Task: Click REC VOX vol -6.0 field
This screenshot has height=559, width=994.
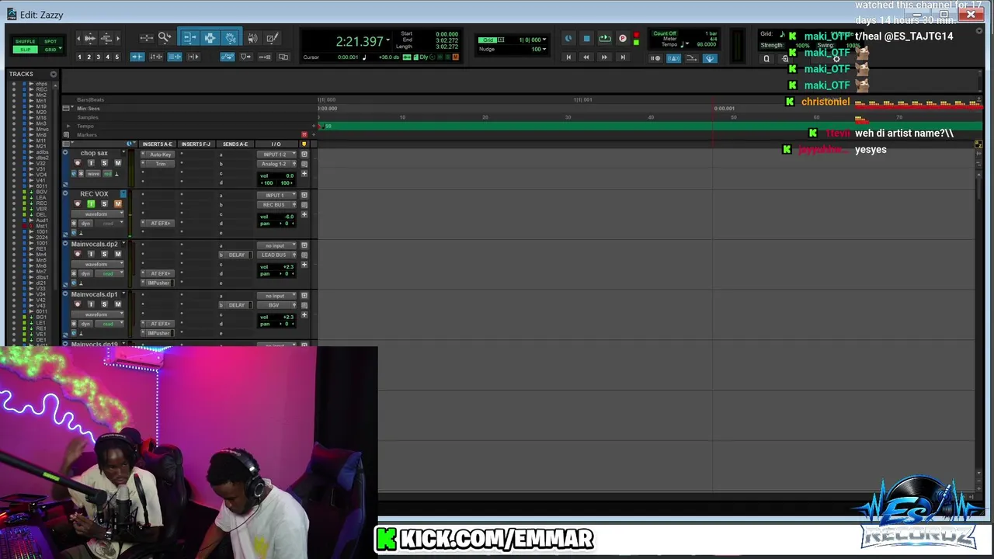Action: click(276, 217)
